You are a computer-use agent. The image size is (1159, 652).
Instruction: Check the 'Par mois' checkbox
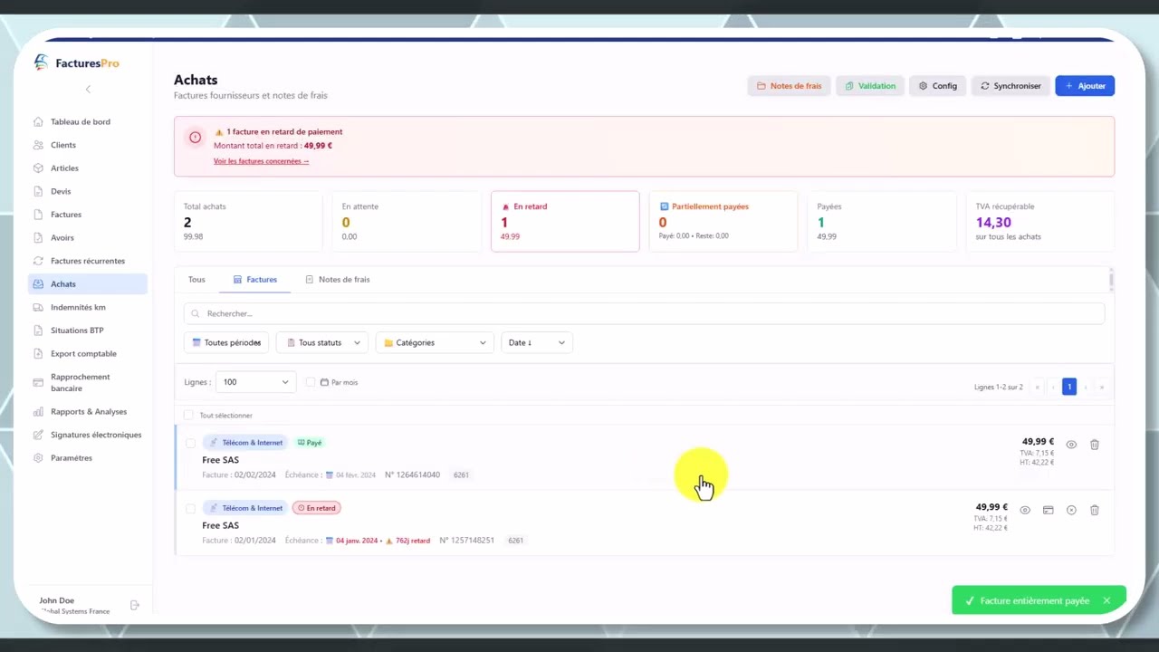tap(311, 382)
